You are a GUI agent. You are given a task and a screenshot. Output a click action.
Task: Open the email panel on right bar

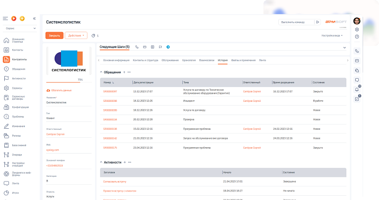click(x=357, y=61)
